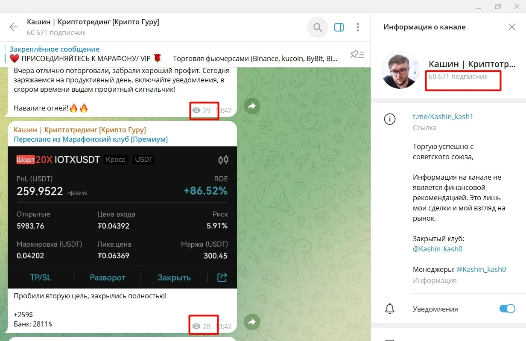
Task: Go back using the arrow in chat header
Action: (14, 27)
